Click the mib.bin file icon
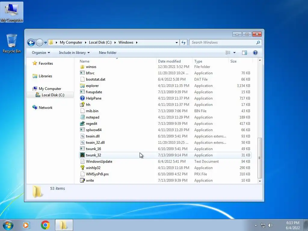Screen dimensions: 308x231 coord(82,111)
